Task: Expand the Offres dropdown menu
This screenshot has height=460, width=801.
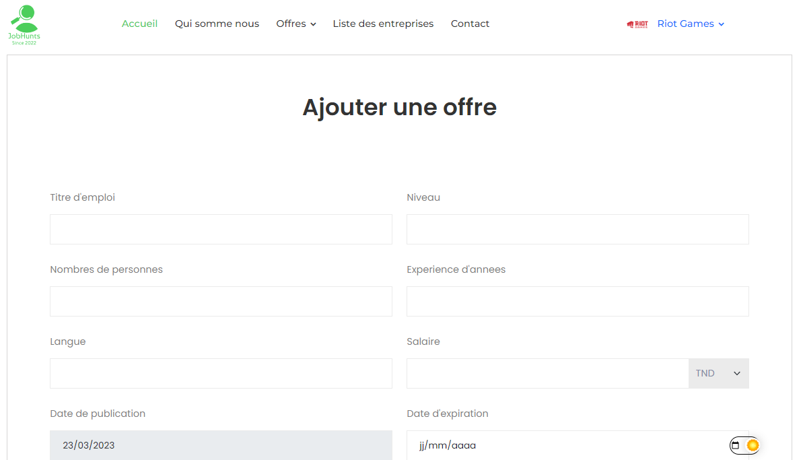Action: pyautogui.click(x=295, y=24)
